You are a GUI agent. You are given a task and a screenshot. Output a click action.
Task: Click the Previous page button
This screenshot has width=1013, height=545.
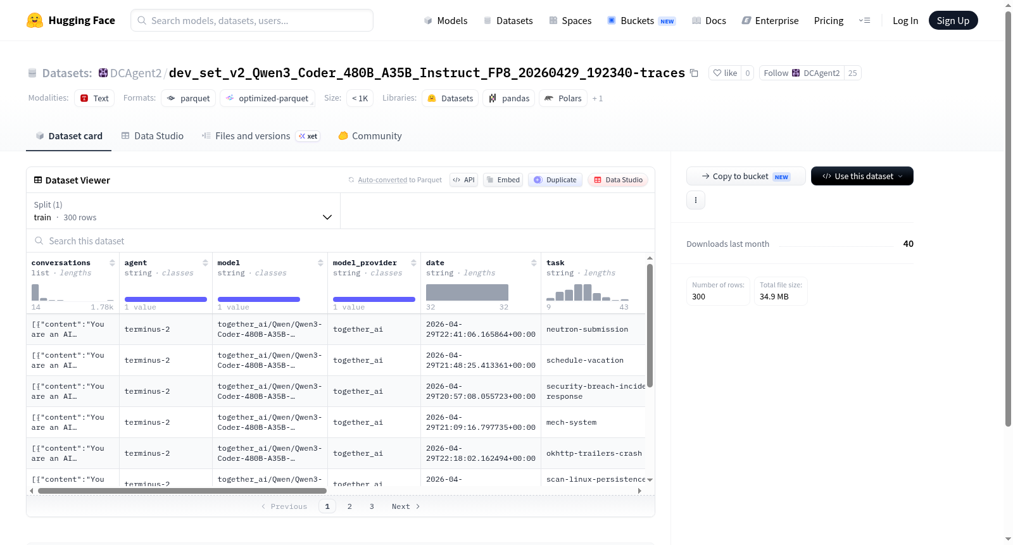[284, 506]
